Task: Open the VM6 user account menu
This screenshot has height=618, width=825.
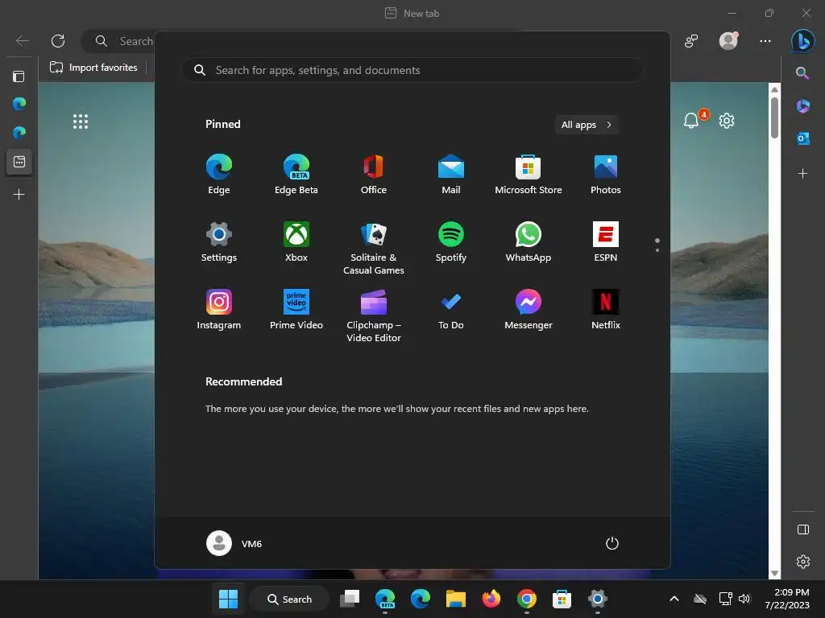Action: [234, 543]
